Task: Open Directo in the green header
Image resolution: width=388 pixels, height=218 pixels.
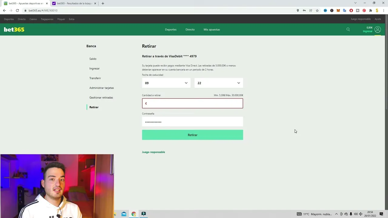Action: (190, 29)
